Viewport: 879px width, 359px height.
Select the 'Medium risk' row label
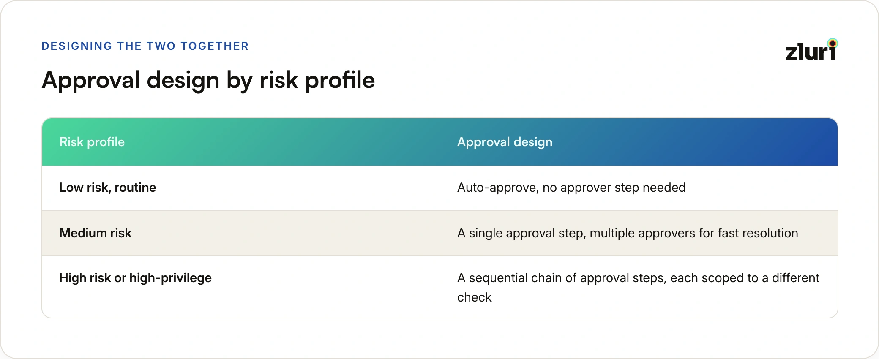point(95,233)
